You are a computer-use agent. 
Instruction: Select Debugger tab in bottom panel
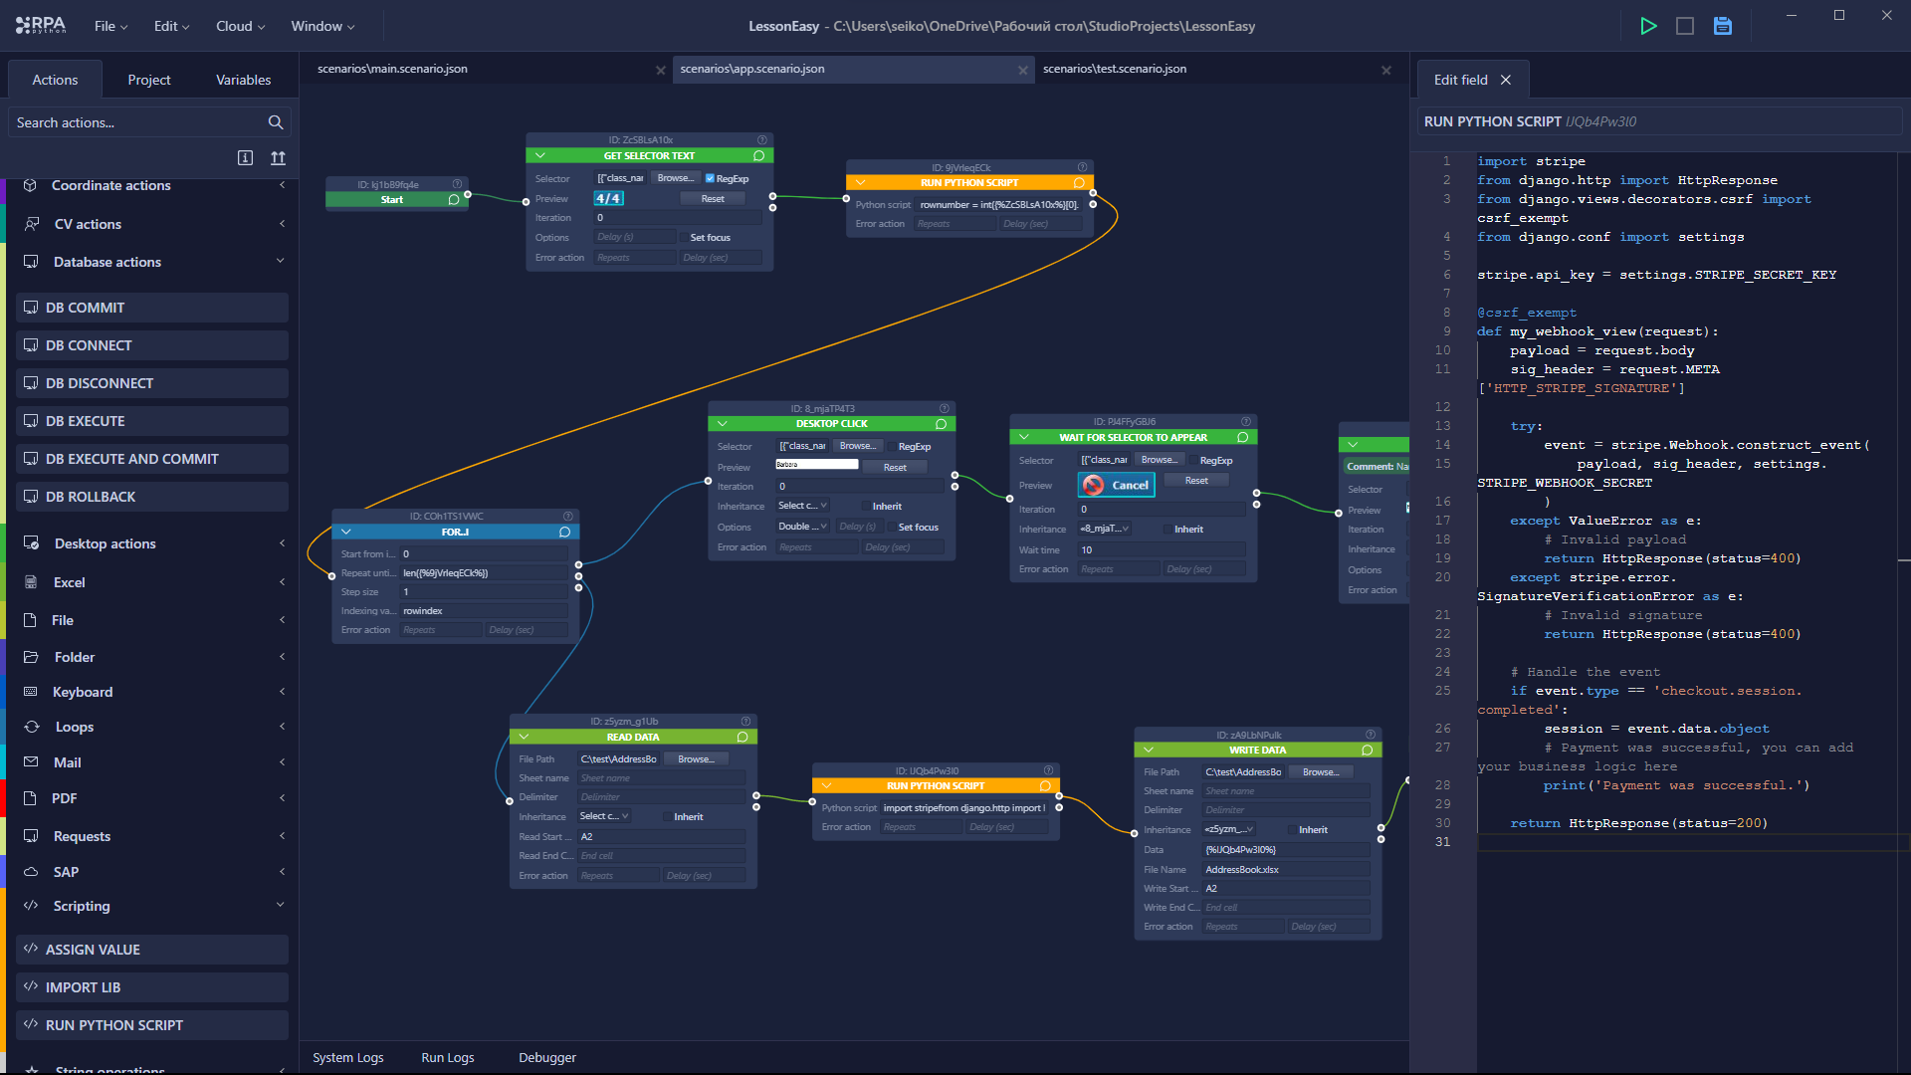coord(546,1057)
